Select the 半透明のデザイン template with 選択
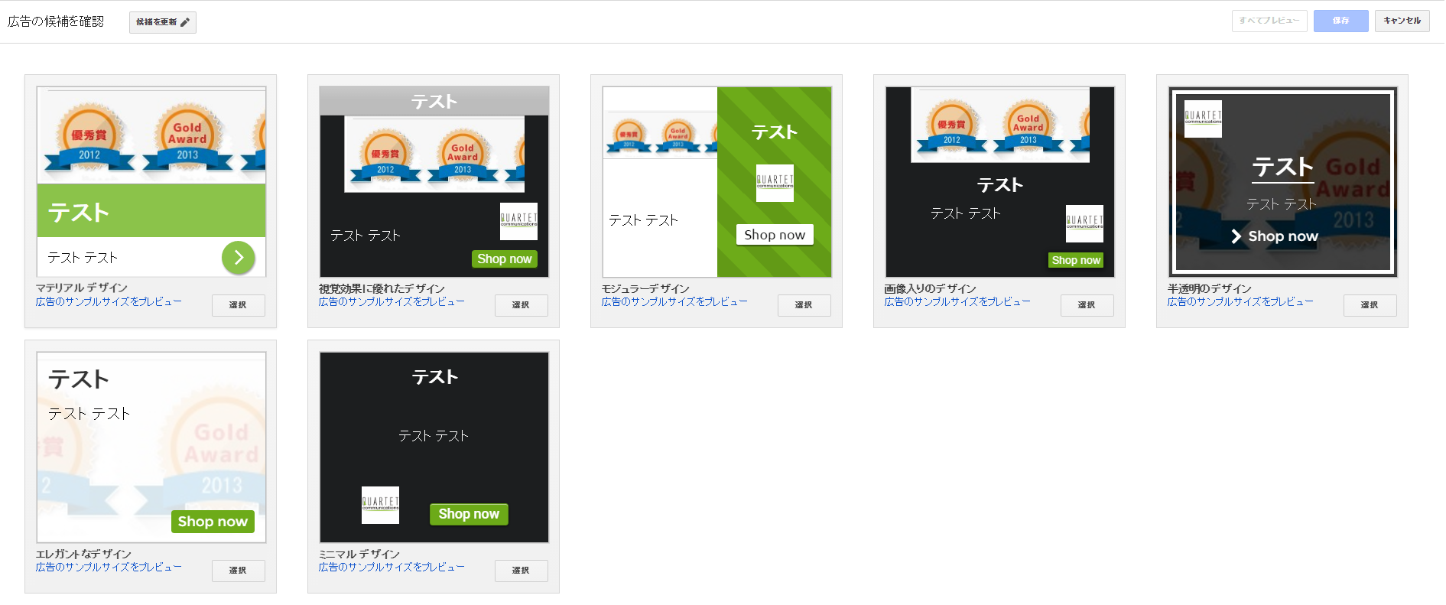Viewport: 1446px width, 605px height. click(x=1370, y=305)
